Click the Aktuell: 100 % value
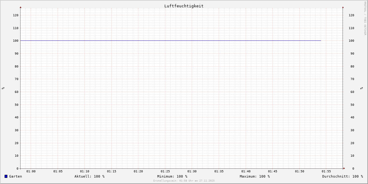The image size is (368, 184). click(89, 176)
